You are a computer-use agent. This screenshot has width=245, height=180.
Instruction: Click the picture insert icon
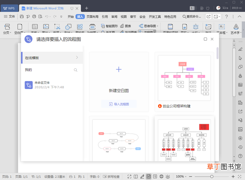point(46,27)
